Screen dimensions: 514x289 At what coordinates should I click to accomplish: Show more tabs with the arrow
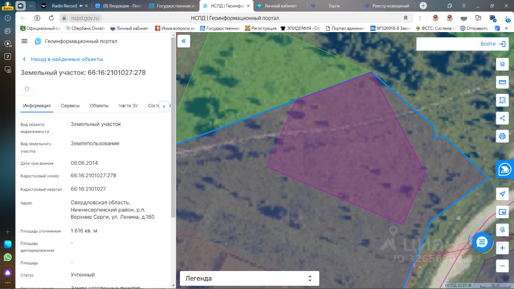click(x=164, y=106)
